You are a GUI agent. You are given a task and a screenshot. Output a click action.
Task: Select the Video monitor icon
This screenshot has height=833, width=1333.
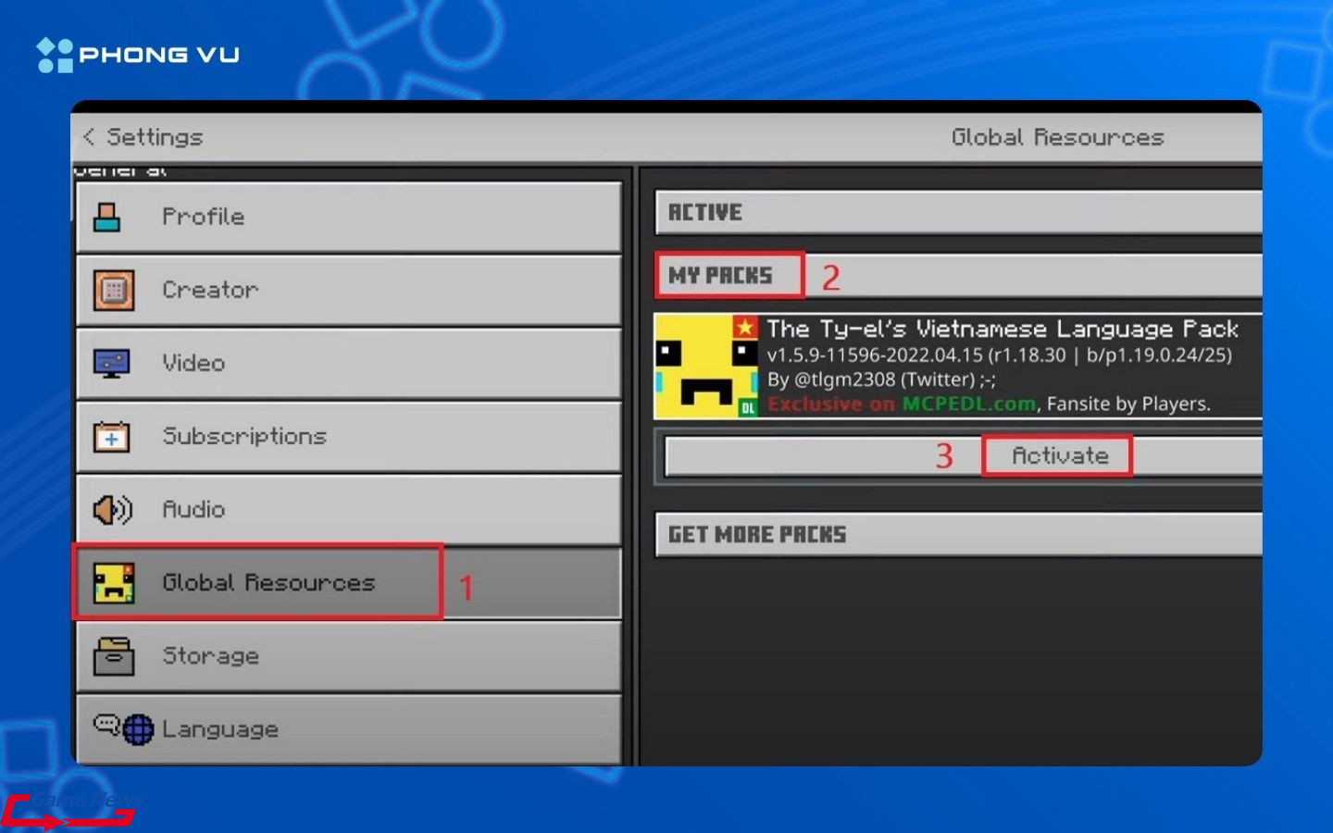[112, 363]
